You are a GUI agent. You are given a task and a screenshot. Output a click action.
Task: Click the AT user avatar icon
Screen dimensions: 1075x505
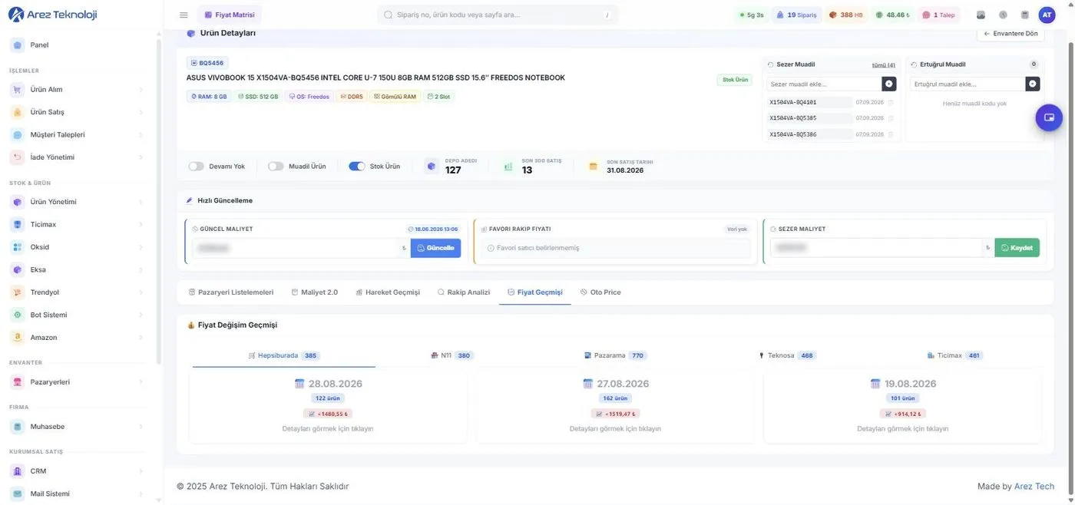coord(1047,15)
